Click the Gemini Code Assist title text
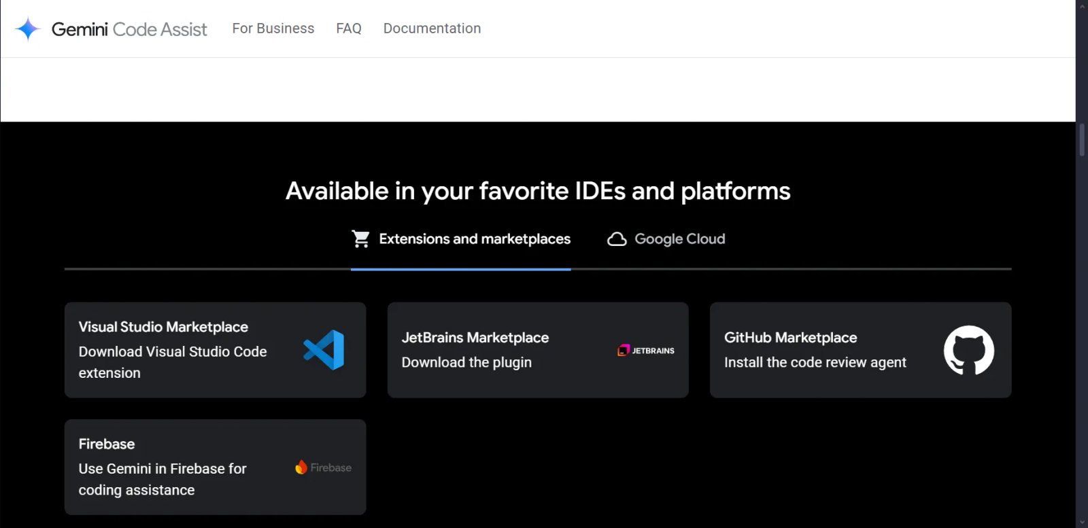This screenshot has height=528, width=1088. (129, 29)
